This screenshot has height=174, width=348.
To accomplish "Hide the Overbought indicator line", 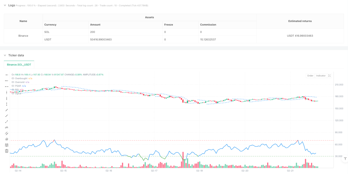I will 13,78.
